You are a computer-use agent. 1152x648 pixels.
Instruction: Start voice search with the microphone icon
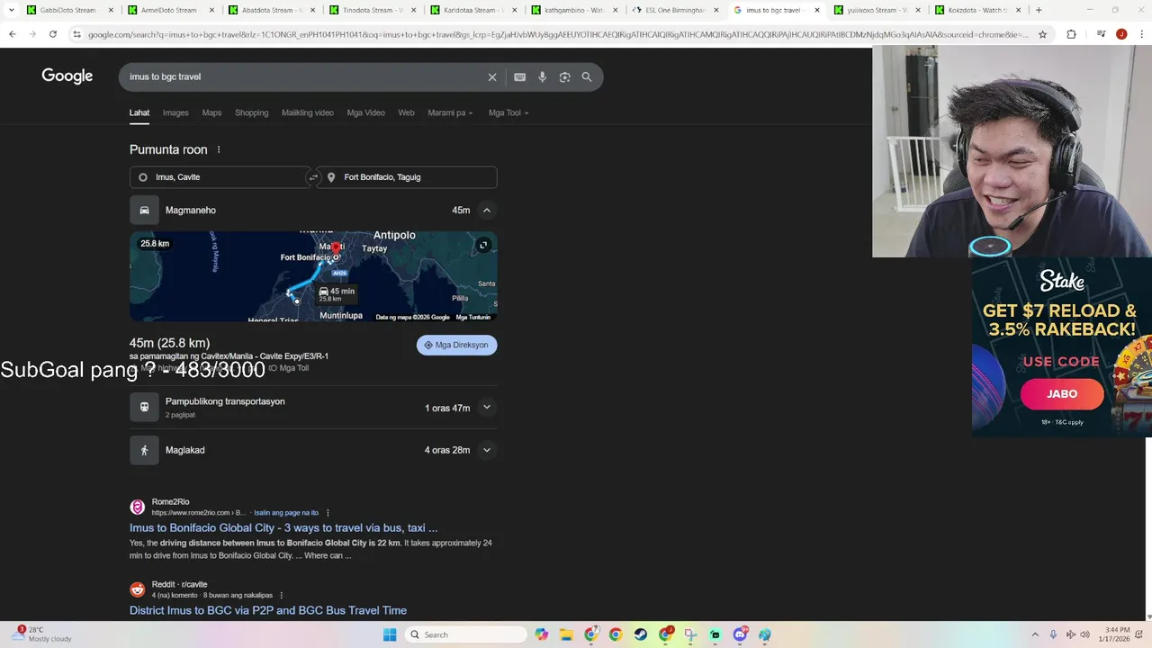point(542,77)
